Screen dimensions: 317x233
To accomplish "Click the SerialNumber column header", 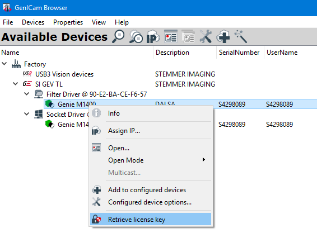I will click(x=239, y=53).
